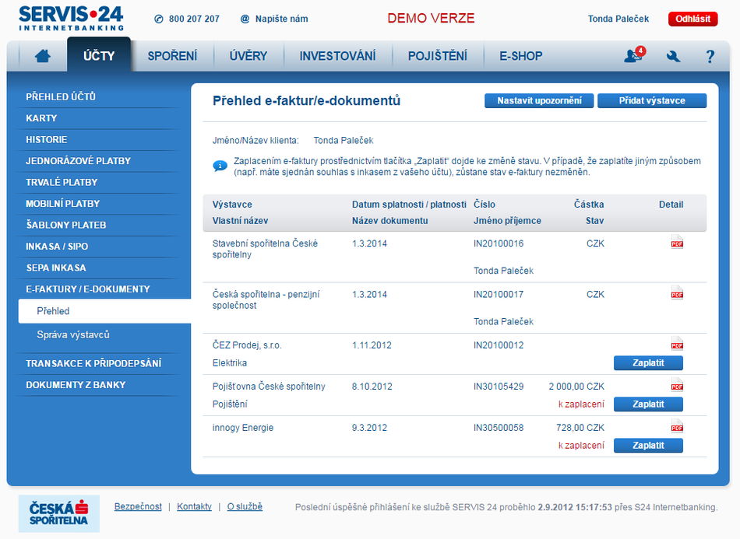Click the amount 728,00 CZK
Viewport: 740px width, 539px height.
click(580, 428)
